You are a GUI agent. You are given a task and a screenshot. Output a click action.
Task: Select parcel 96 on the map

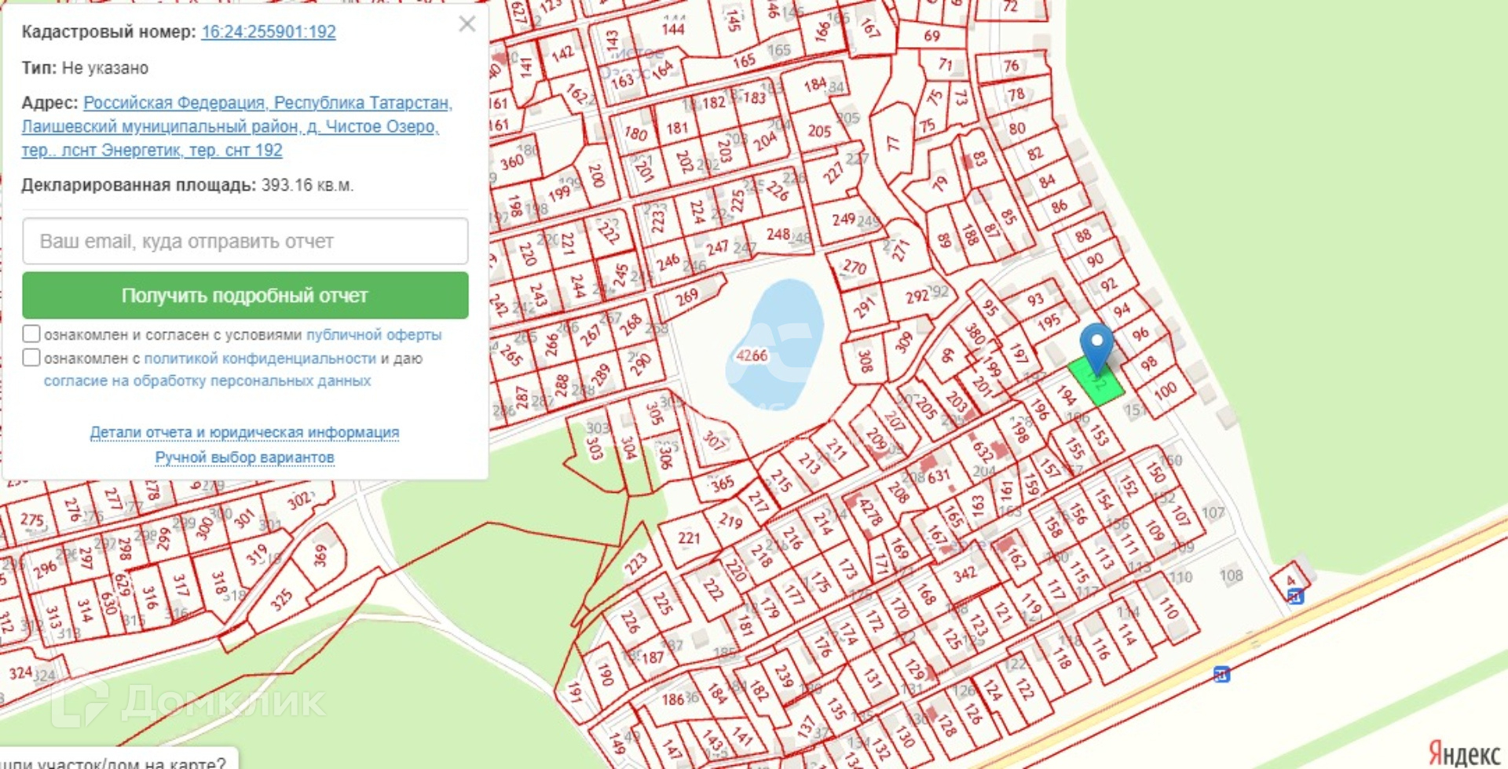point(1140,334)
